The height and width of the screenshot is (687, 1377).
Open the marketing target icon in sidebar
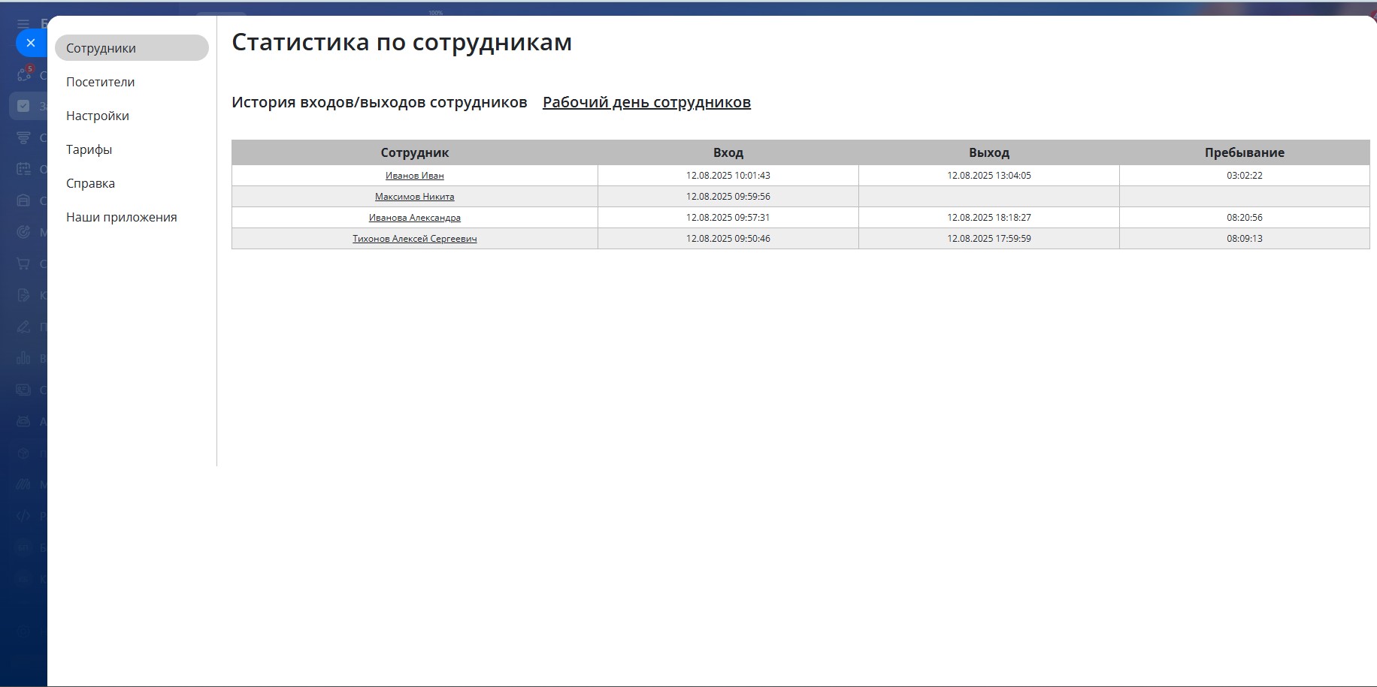pos(23,232)
